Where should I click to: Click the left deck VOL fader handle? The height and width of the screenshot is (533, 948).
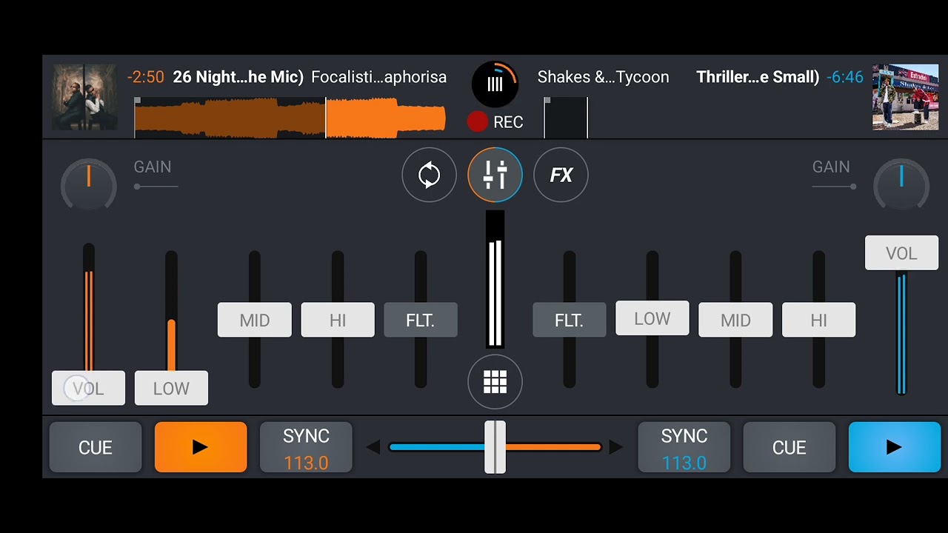pos(88,389)
